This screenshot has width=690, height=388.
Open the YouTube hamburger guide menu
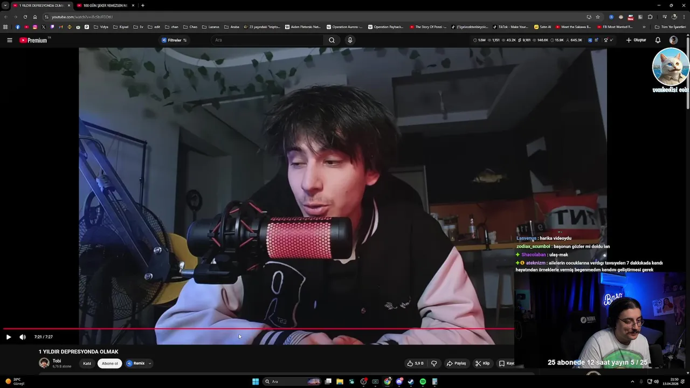point(9,40)
